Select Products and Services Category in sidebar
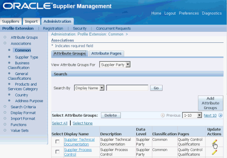This screenshot has width=227, height=158. click(x=23, y=86)
